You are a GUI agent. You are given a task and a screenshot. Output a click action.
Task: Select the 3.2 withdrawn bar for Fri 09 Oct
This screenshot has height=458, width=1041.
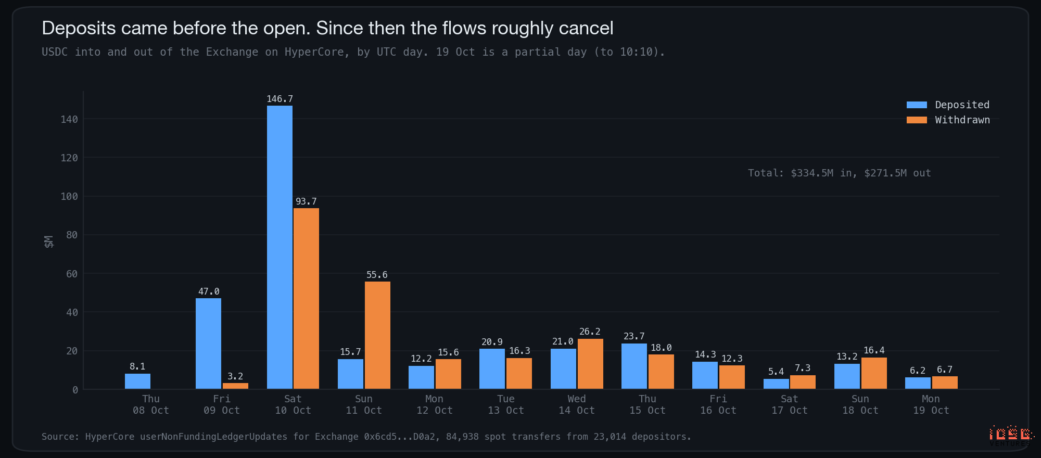[235, 386]
